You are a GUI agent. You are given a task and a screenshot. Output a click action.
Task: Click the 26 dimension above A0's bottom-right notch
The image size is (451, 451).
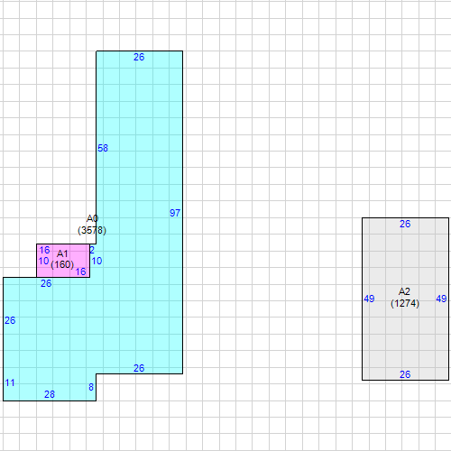139,368
